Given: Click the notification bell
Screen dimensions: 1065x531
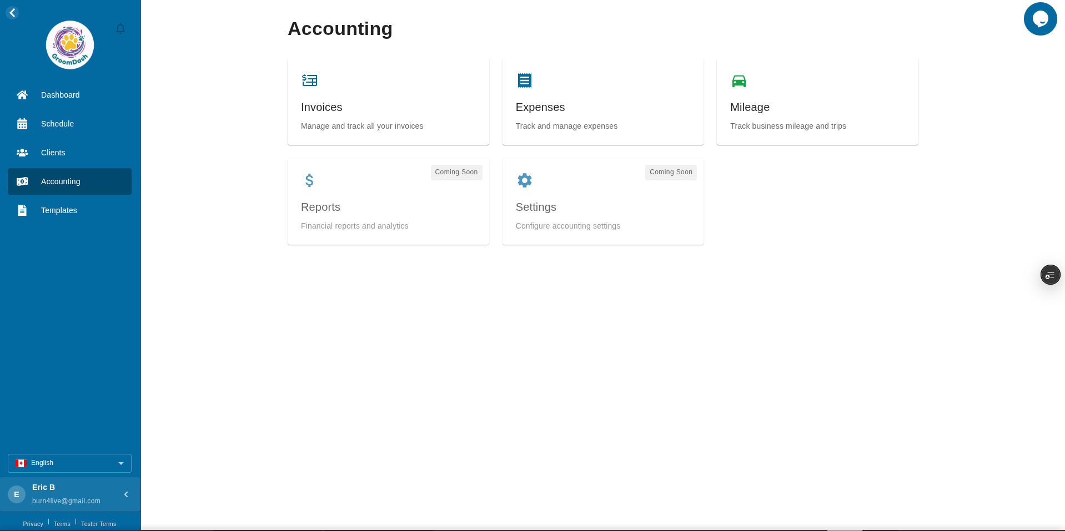Looking at the screenshot, I should click(120, 28).
